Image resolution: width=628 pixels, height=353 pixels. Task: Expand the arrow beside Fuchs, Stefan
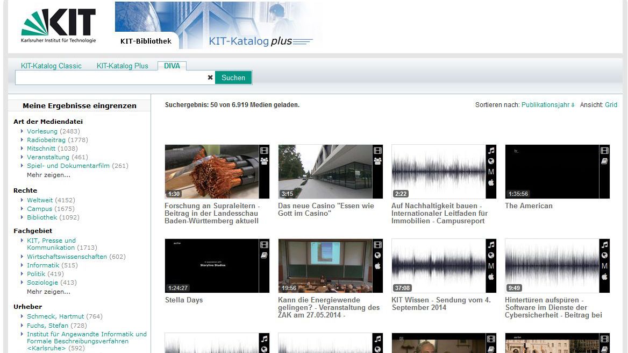(x=22, y=326)
